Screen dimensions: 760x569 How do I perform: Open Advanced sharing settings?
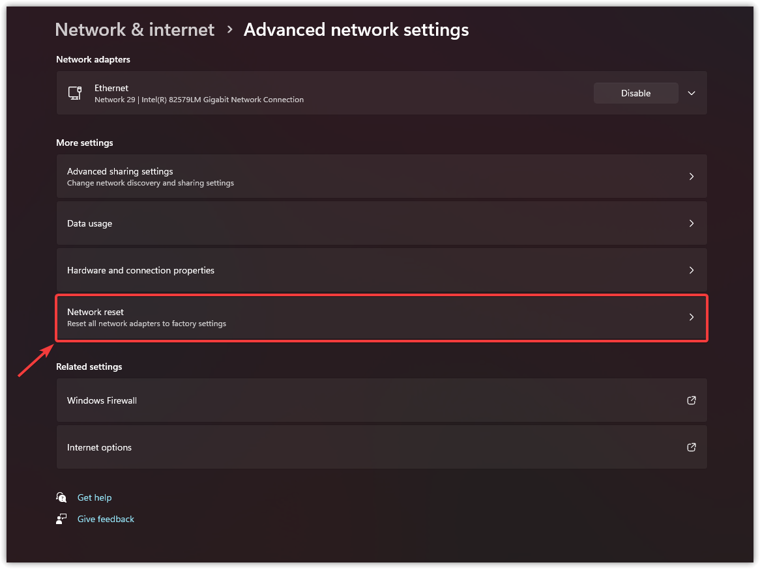120,172
